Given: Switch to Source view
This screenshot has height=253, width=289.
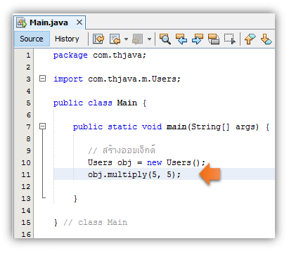Looking at the screenshot, I should click(32, 39).
